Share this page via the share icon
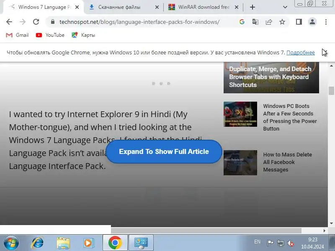 [x=269, y=22]
